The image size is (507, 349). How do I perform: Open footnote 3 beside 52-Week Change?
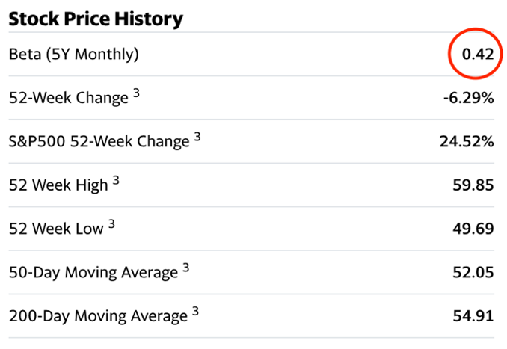pos(137,93)
